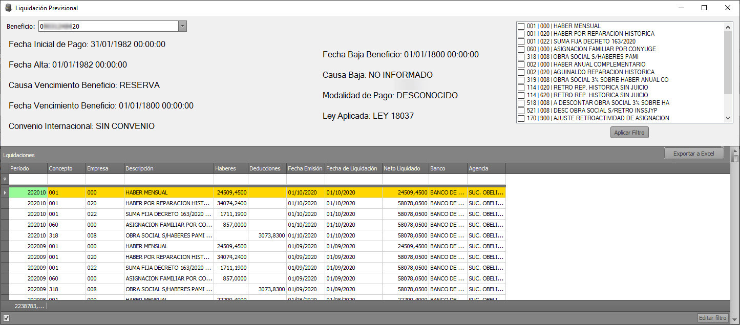740x325 pixels.
Task: Click the concept list scrollbar thumb
Action: (728, 62)
